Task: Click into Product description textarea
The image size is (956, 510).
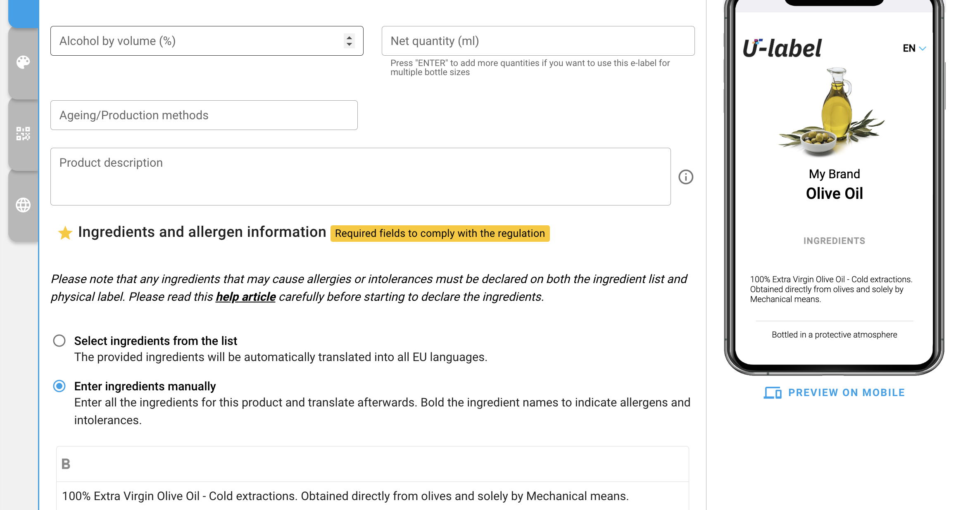Action: tap(360, 177)
